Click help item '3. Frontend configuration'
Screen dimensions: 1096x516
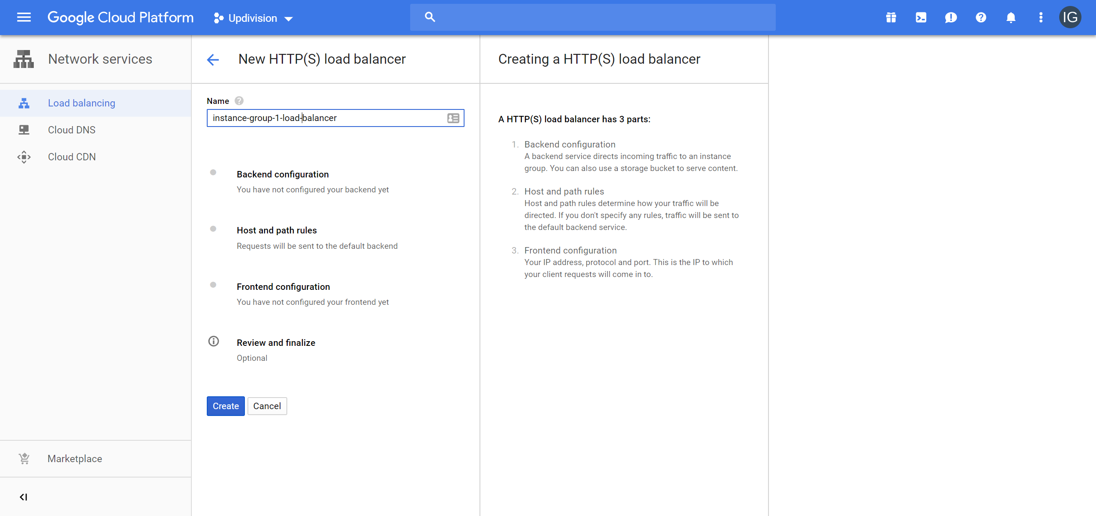(570, 251)
